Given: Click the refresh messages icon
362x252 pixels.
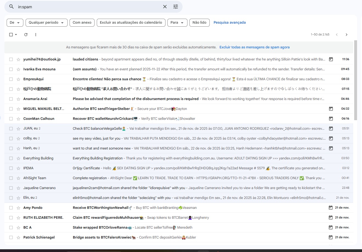Looking at the screenshot, I should point(26,35).
